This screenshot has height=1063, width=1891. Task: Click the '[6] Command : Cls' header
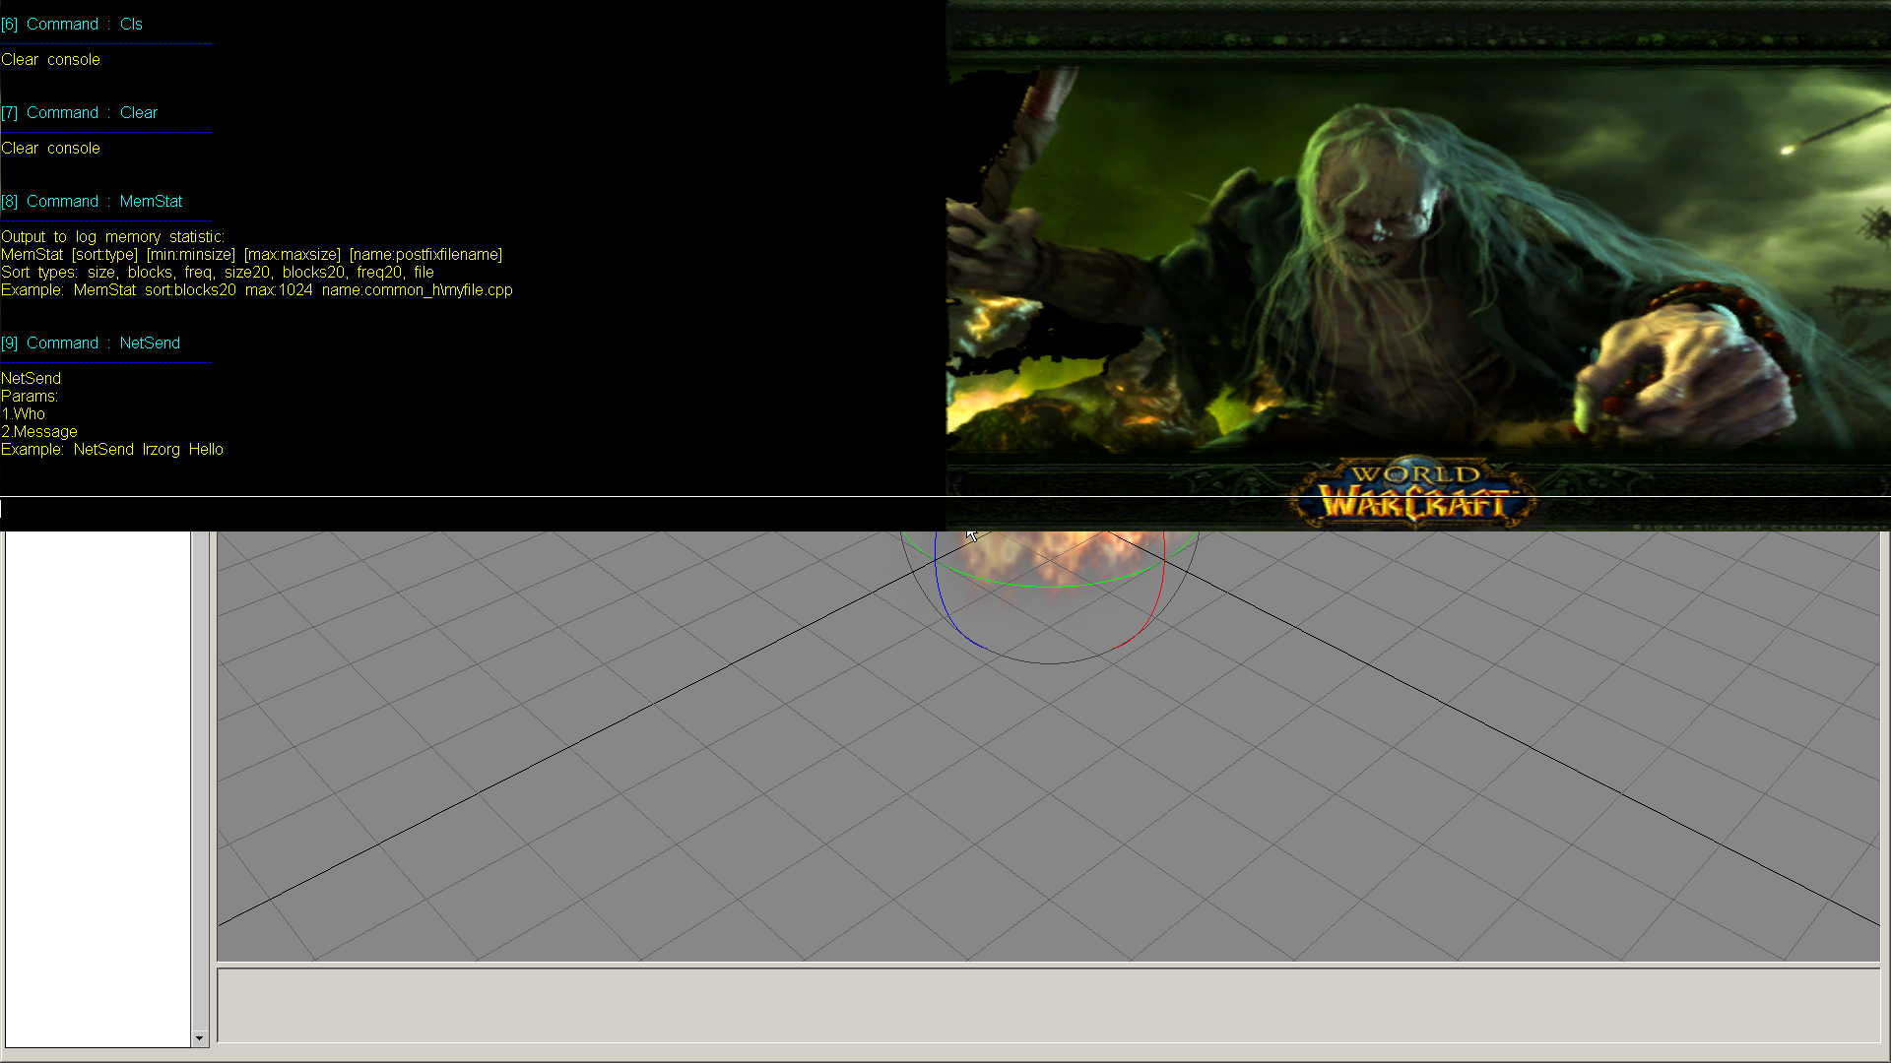tap(72, 25)
